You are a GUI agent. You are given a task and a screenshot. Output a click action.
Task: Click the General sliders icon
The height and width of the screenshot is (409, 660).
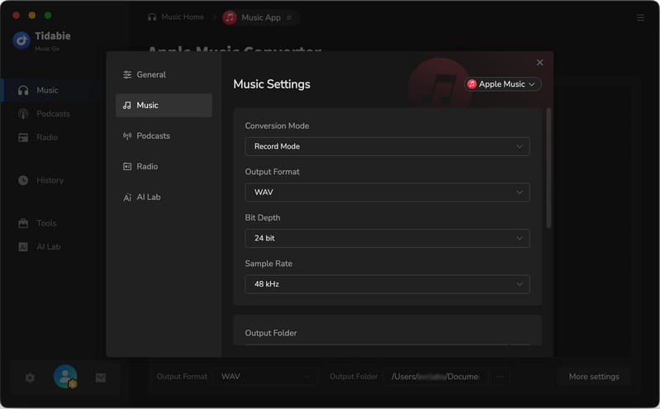coord(127,74)
